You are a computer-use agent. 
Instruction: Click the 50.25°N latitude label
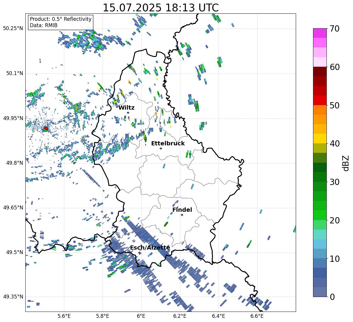pos(13,29)
